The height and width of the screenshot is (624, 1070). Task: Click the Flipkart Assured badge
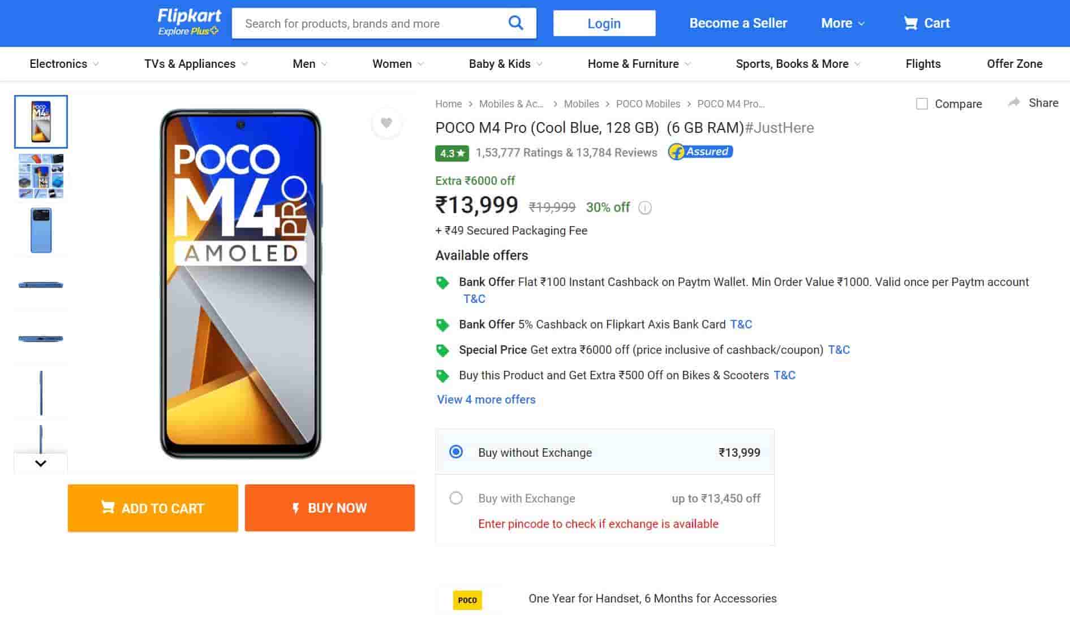coord(701,151)
